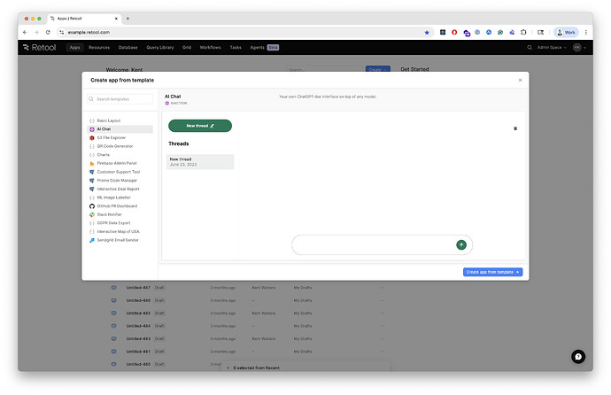
Task: Close the Create app from template dialog
Action: click(520, 81)
